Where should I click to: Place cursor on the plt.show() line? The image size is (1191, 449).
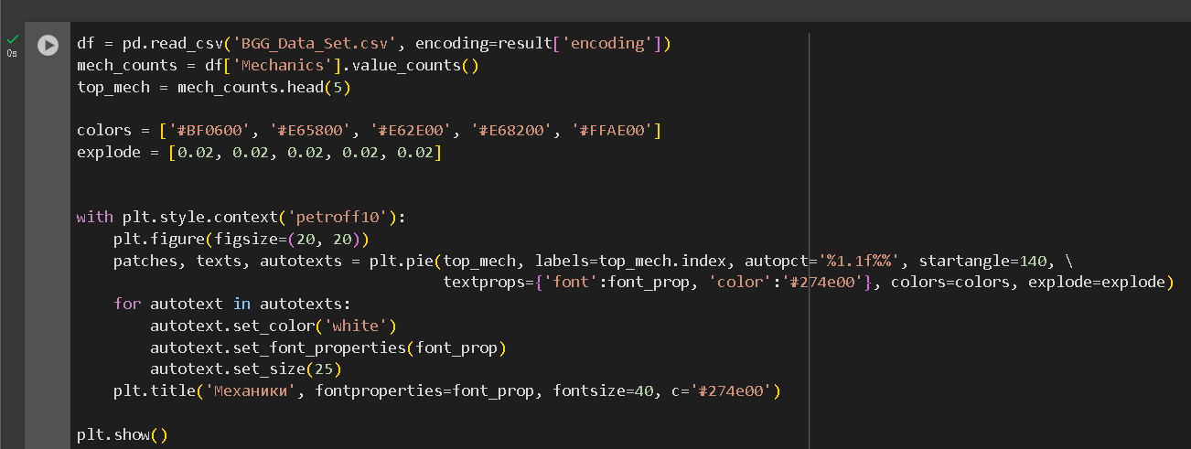point(123,434)
